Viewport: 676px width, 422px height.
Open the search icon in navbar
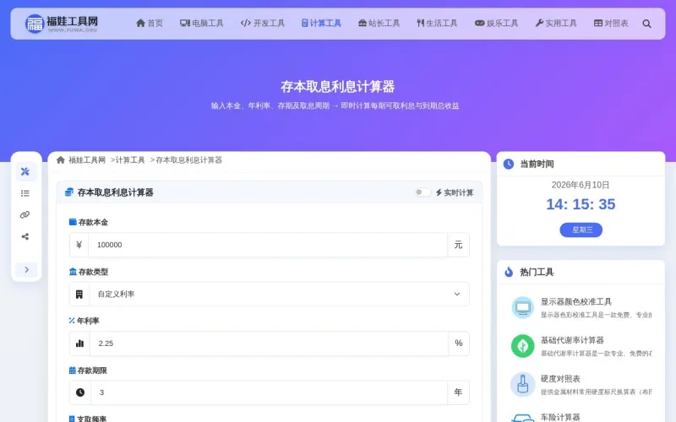click(x=646, y=24)
